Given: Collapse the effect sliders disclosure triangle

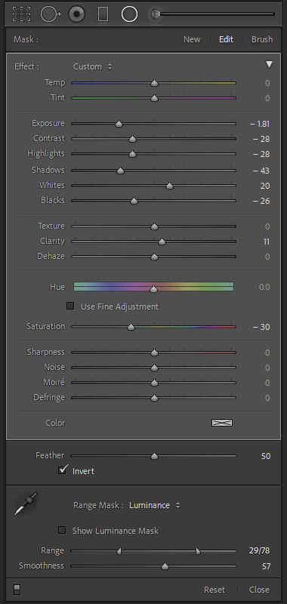Looking at the screenshot, I should 269,65.
